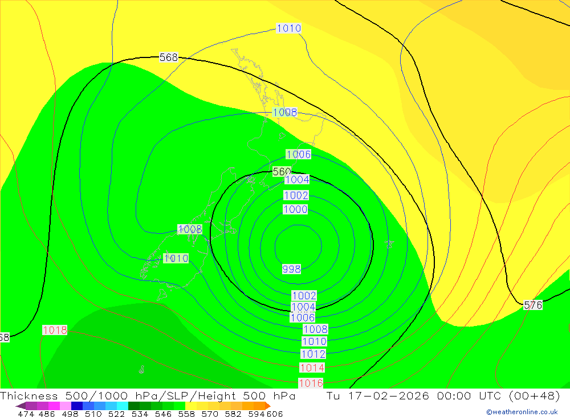
Task: Click the dark blue legend swatch
Action: click(77, 406)
